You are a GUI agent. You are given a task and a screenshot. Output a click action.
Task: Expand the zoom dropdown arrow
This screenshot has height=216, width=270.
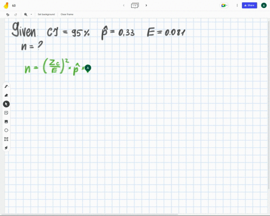tap(31, 15)
